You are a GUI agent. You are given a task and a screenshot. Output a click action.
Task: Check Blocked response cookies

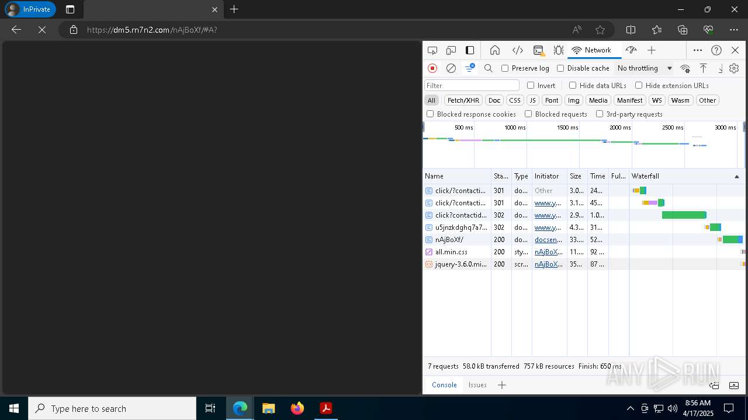(x=431, y=114)
